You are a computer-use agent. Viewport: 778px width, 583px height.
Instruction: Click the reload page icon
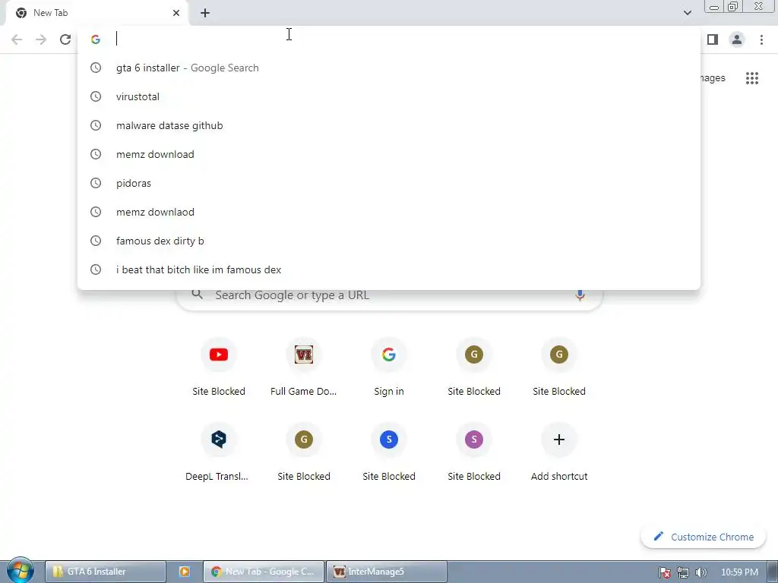click(65, 39)
